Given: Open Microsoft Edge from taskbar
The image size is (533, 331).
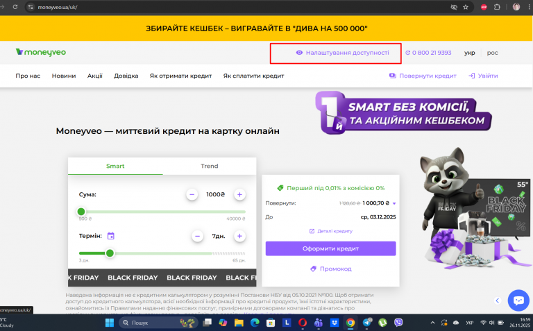Looking at the screenshot, I should coord(255,323).
